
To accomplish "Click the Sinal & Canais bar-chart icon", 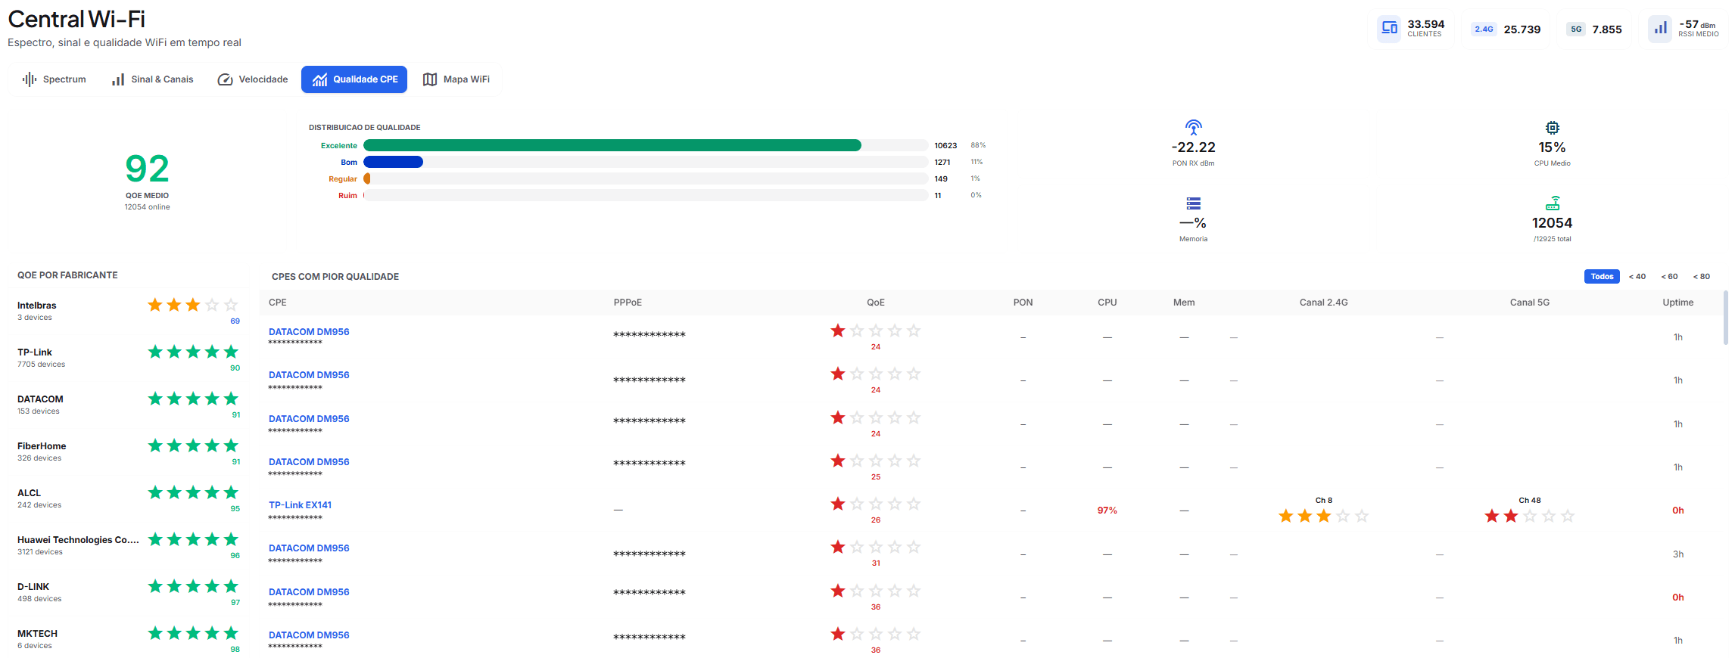I will click(x=118, y=79).
